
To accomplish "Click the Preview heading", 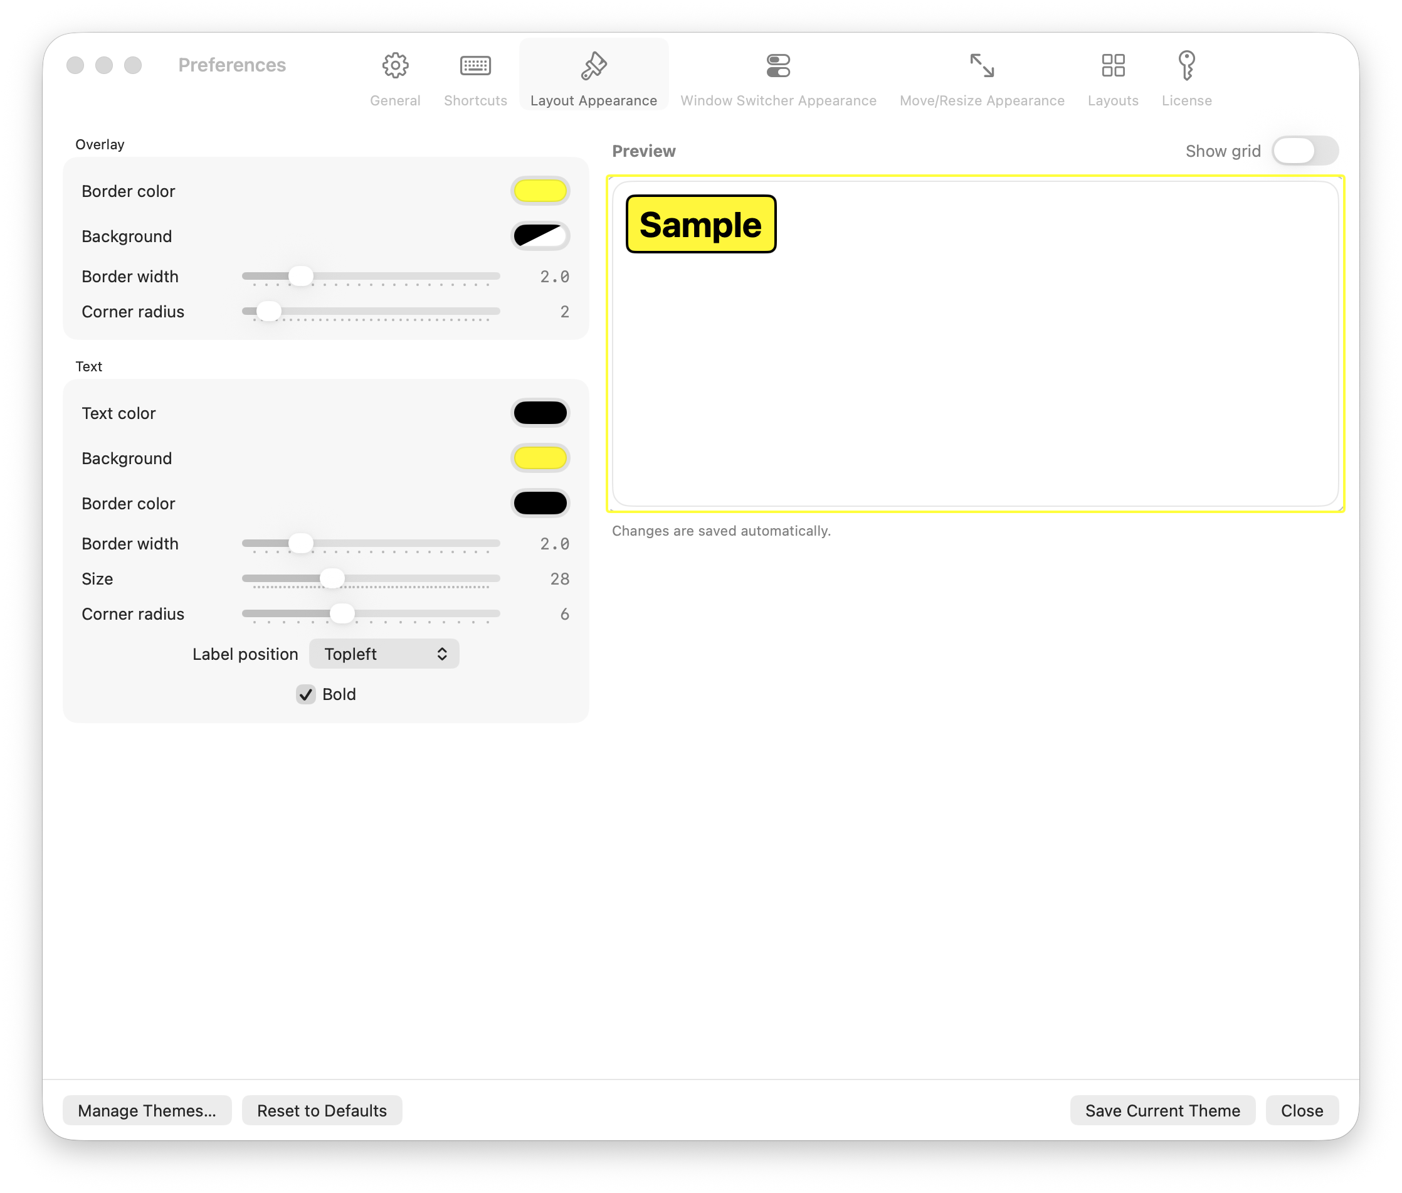I will click(643, 151).
